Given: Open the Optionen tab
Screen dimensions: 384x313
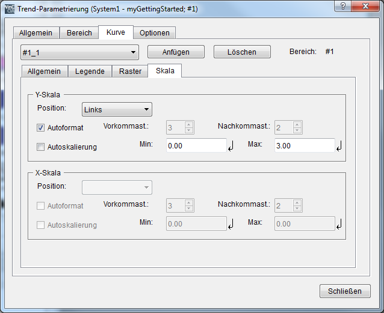Looking at the screenshot, I should click(x=155, y=33).
